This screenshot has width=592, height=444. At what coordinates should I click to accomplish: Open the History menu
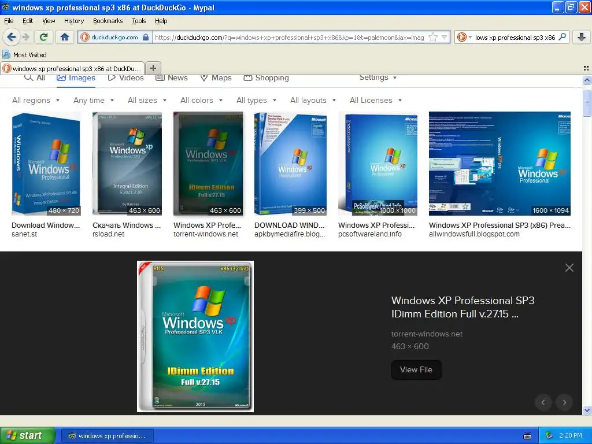coord(73,21)
